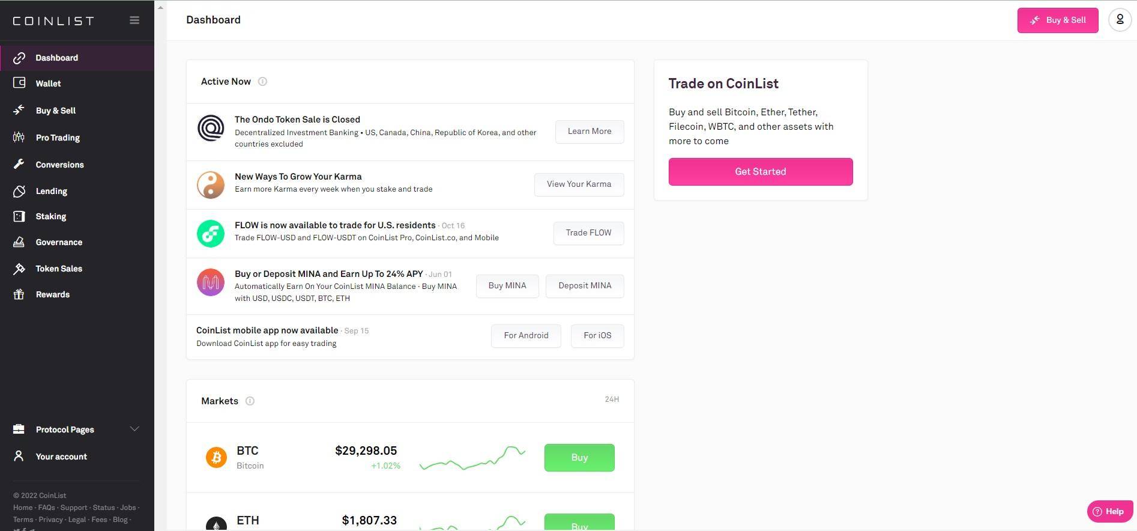Image resolution: width=1137 pixels, height=531 pixels.
Task: Click the info icon next to Markets
Action: coord(250,401)
